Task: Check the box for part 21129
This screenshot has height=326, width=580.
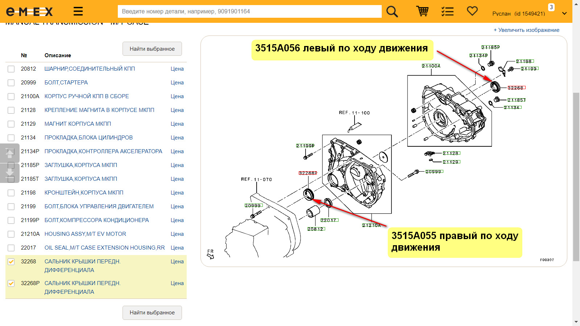Action: (x=11, y=124)
